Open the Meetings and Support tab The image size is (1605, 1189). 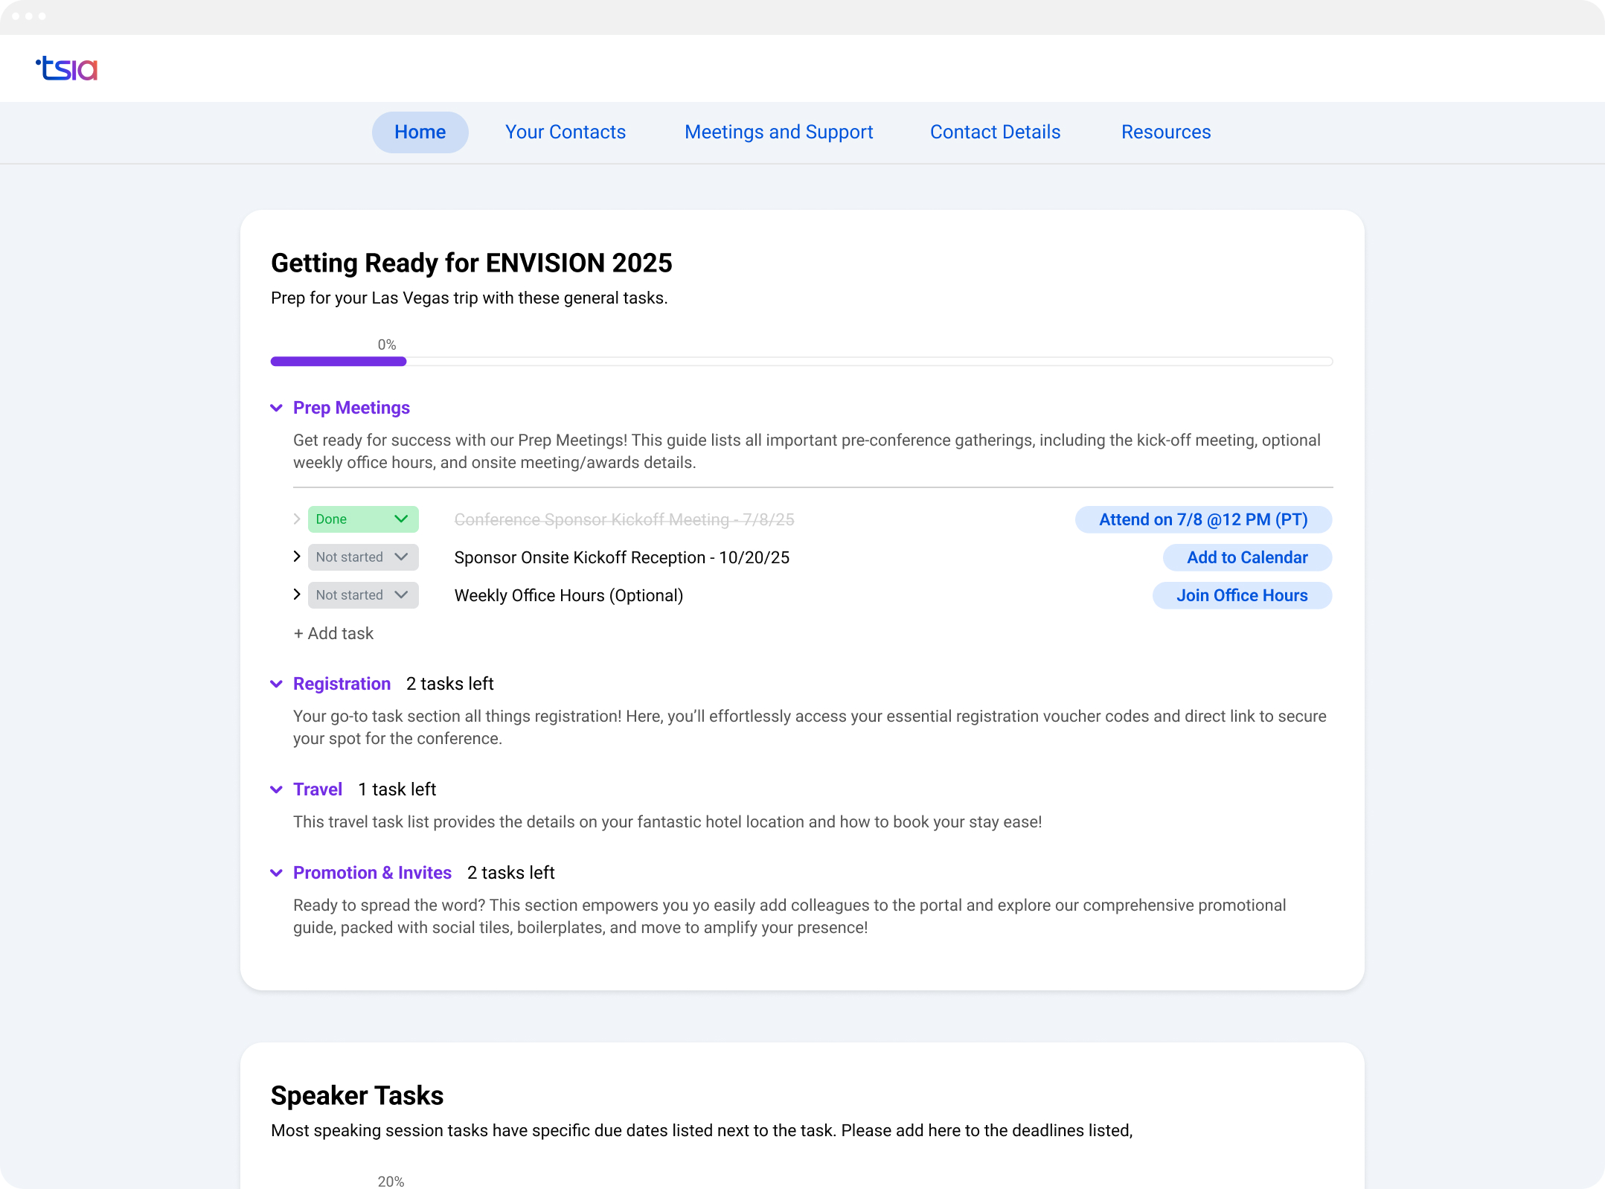coord(778,132)
